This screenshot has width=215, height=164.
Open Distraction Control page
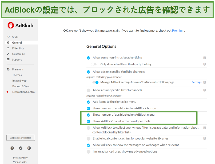[24, 92]
